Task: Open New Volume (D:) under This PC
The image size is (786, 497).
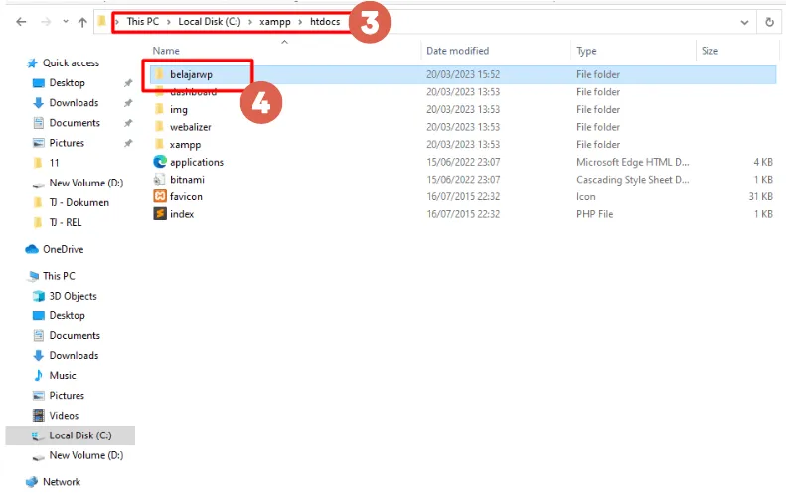Action: pos(86,455)
